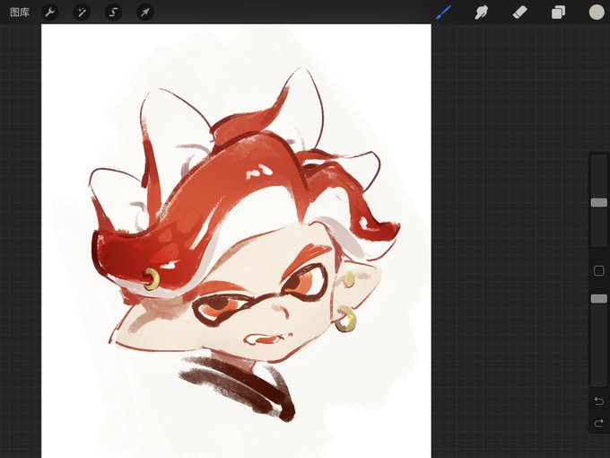Viewport: 610px width, 458px height.
Task: Redo the stroke with redo arrow
Action: pos(599,423)
